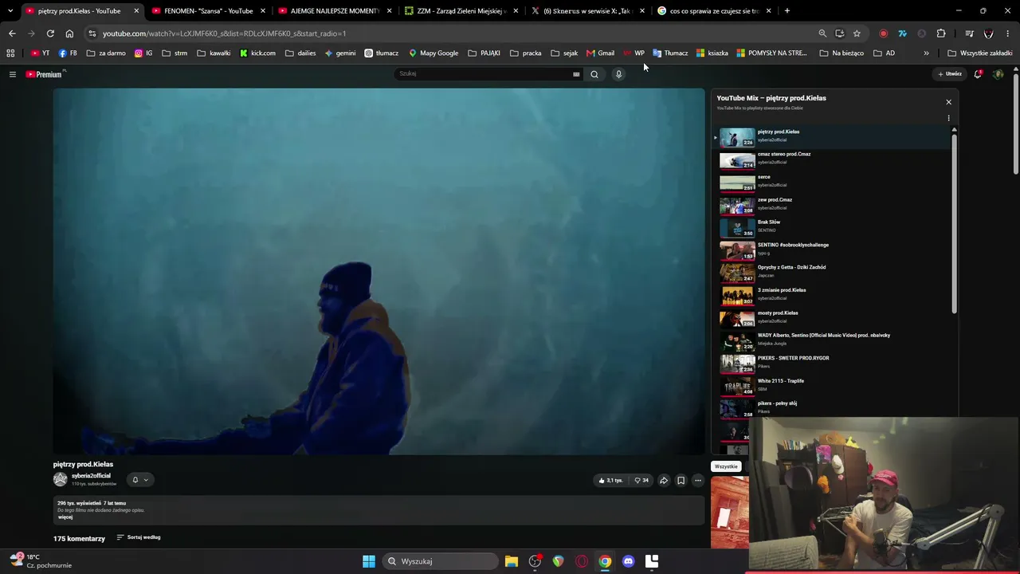Open the bookmarks apps grid icon
Viewport: 1020px width, 574px height.
[10, 53]
